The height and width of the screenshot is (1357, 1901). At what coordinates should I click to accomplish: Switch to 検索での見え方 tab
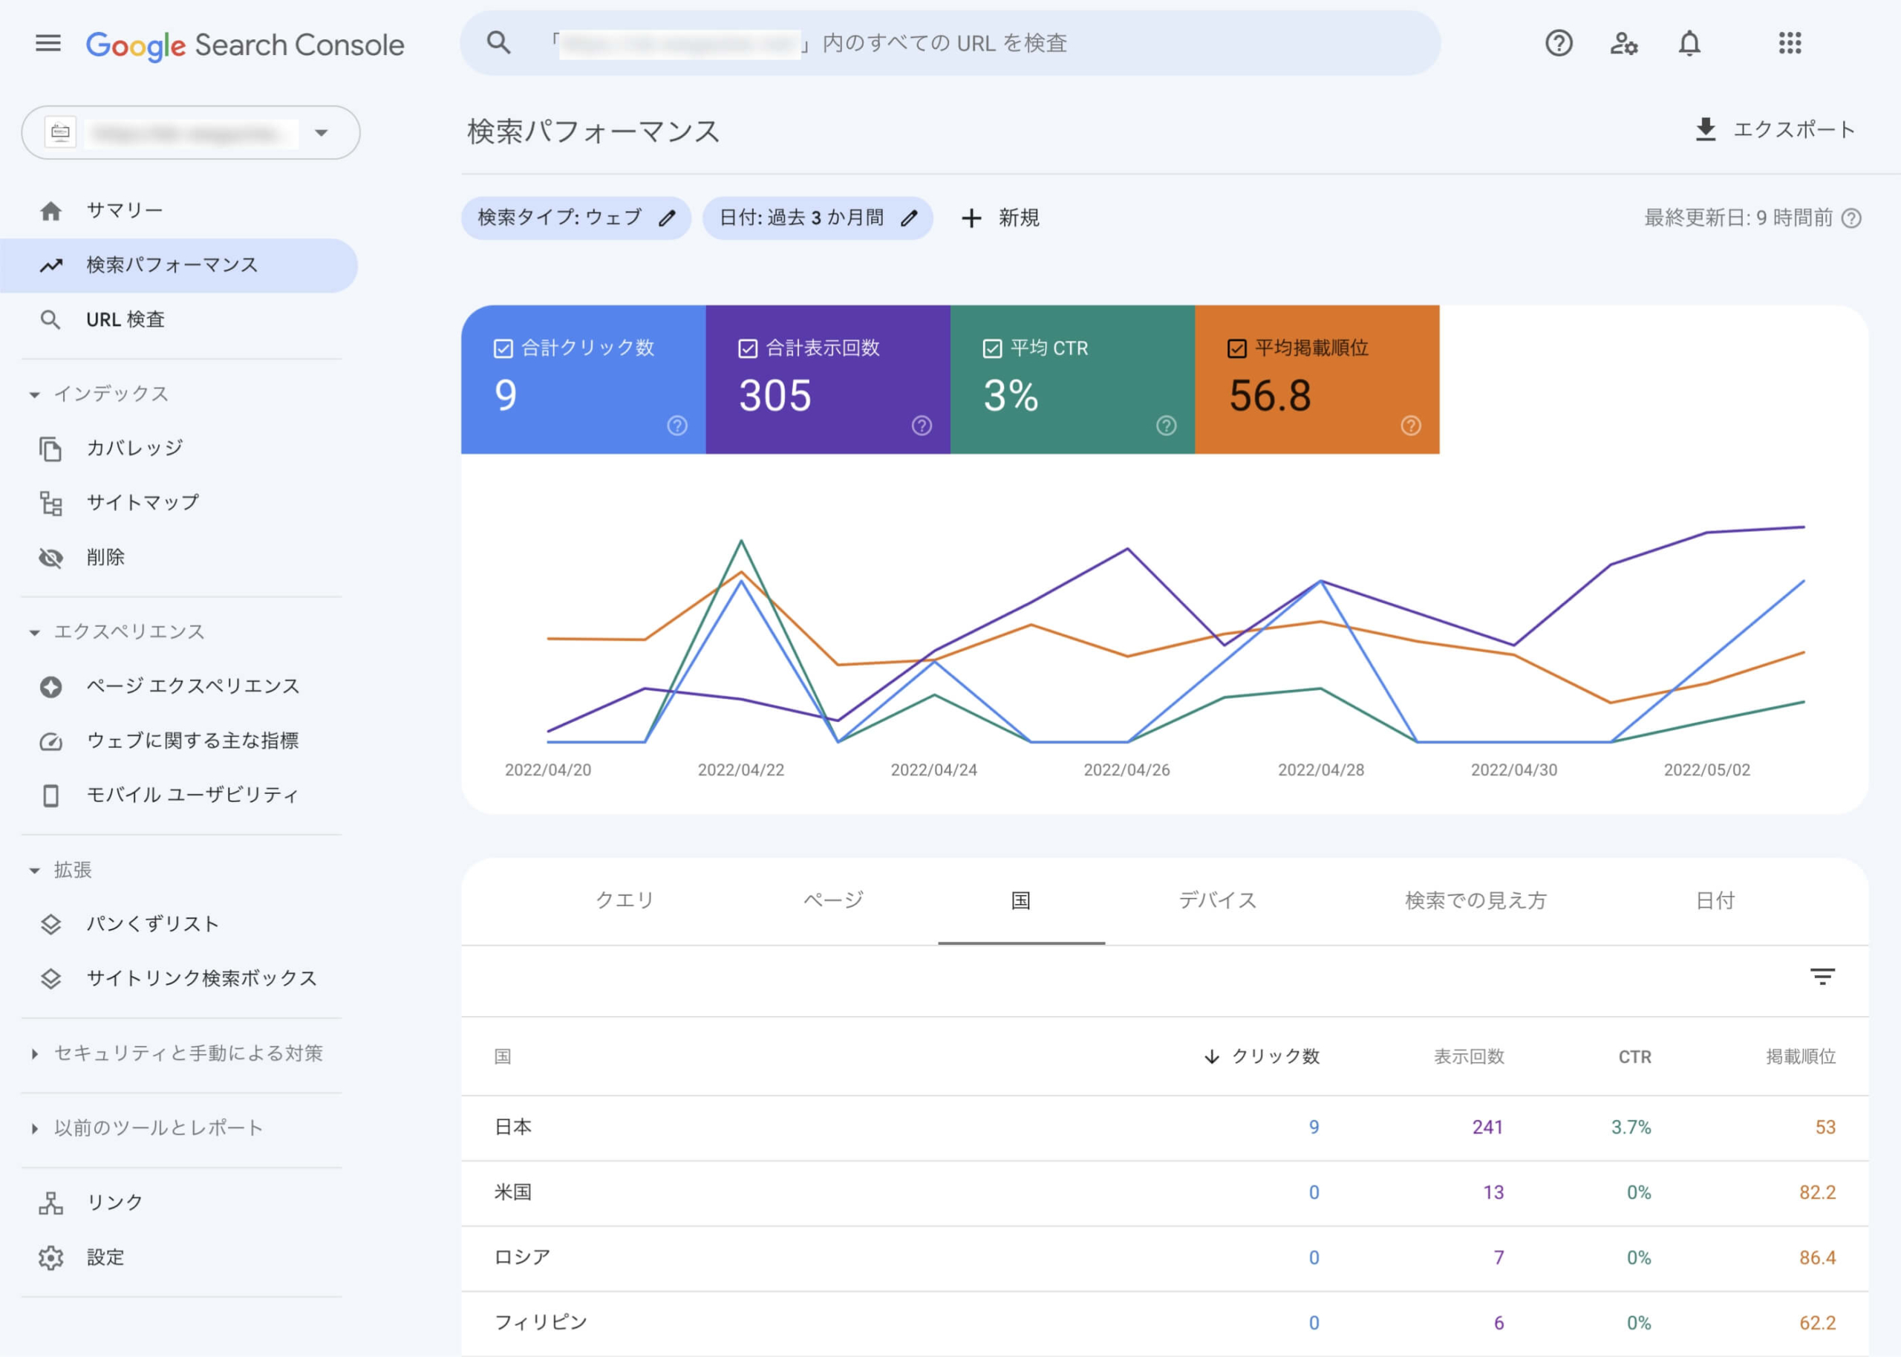point(1476,900)
